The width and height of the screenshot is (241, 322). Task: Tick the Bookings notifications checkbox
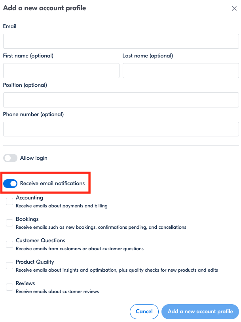point(9,223)
